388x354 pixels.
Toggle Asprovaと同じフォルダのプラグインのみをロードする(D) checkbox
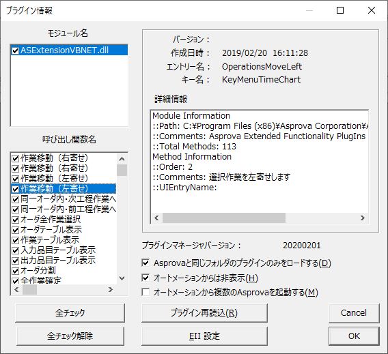[145, 263]
